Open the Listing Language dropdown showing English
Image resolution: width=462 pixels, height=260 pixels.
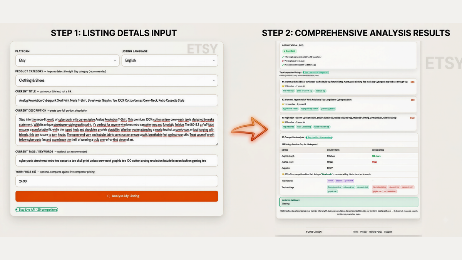(169, 60)
